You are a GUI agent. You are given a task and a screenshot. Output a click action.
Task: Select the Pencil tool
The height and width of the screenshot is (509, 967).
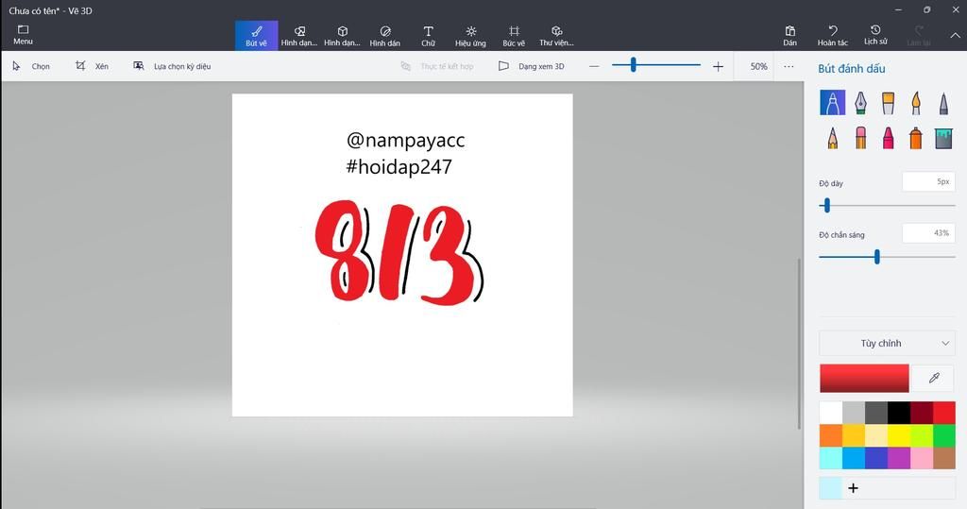pyautogui.click(x=833, y=138)
